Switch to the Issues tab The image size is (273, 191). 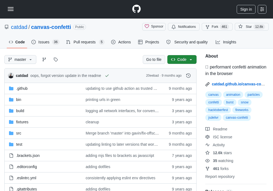click(x=45, y=42)
